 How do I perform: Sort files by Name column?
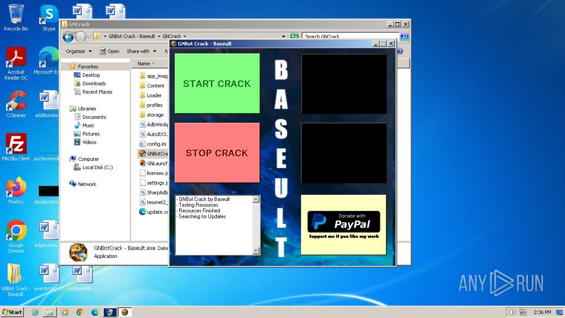point(150,64)
